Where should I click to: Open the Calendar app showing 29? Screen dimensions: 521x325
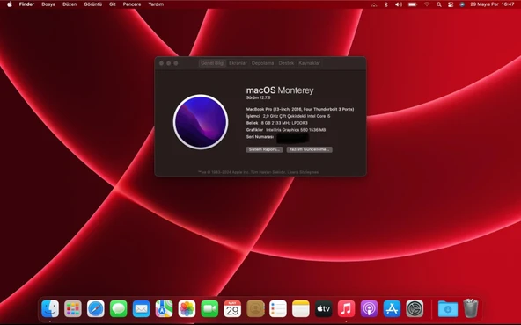232,309
